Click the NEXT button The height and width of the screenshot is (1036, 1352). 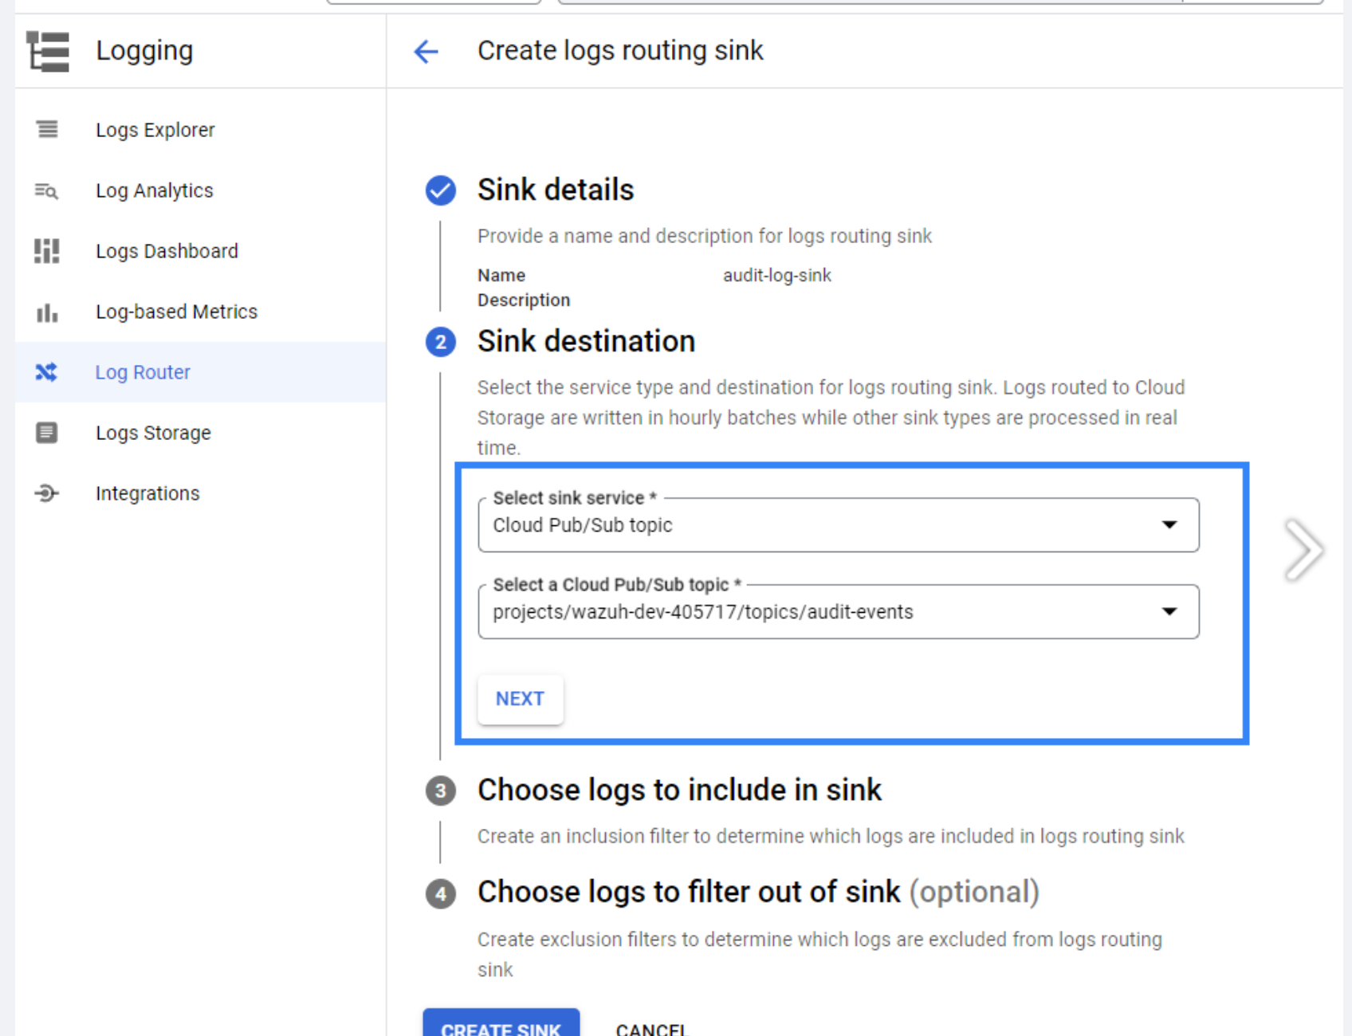[521, 699]
